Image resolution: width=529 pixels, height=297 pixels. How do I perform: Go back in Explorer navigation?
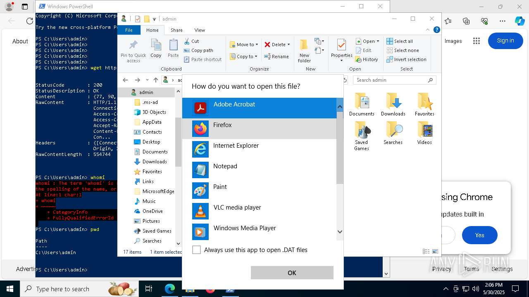[125, 80]
